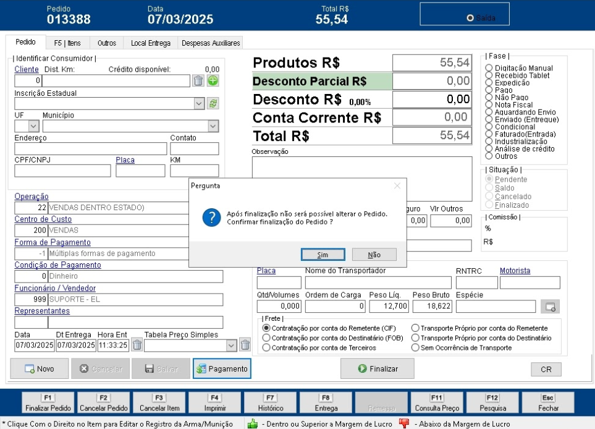Click the Peso Bruto field showing 18,622

coord(433,306)
